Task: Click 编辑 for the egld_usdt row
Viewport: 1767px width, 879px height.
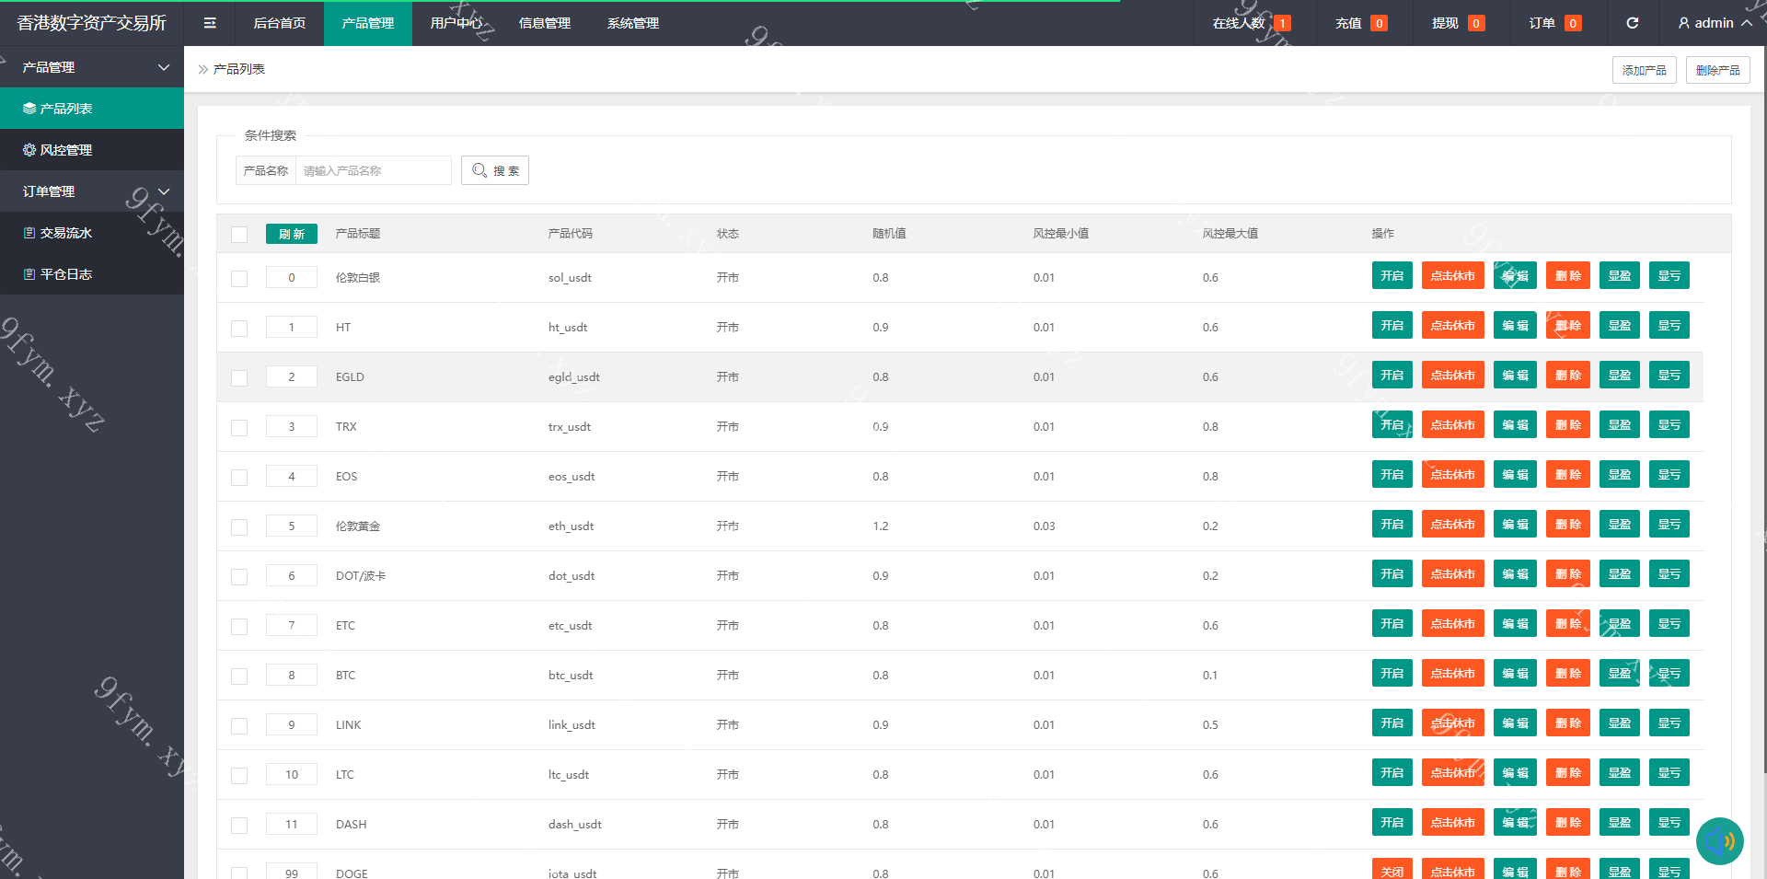Action: click(1515, 375)
